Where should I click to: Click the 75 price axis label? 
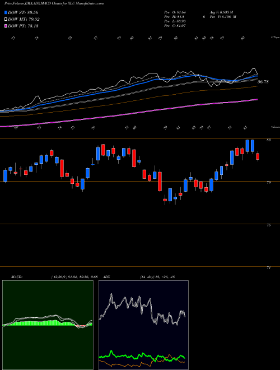click(268, 225)
